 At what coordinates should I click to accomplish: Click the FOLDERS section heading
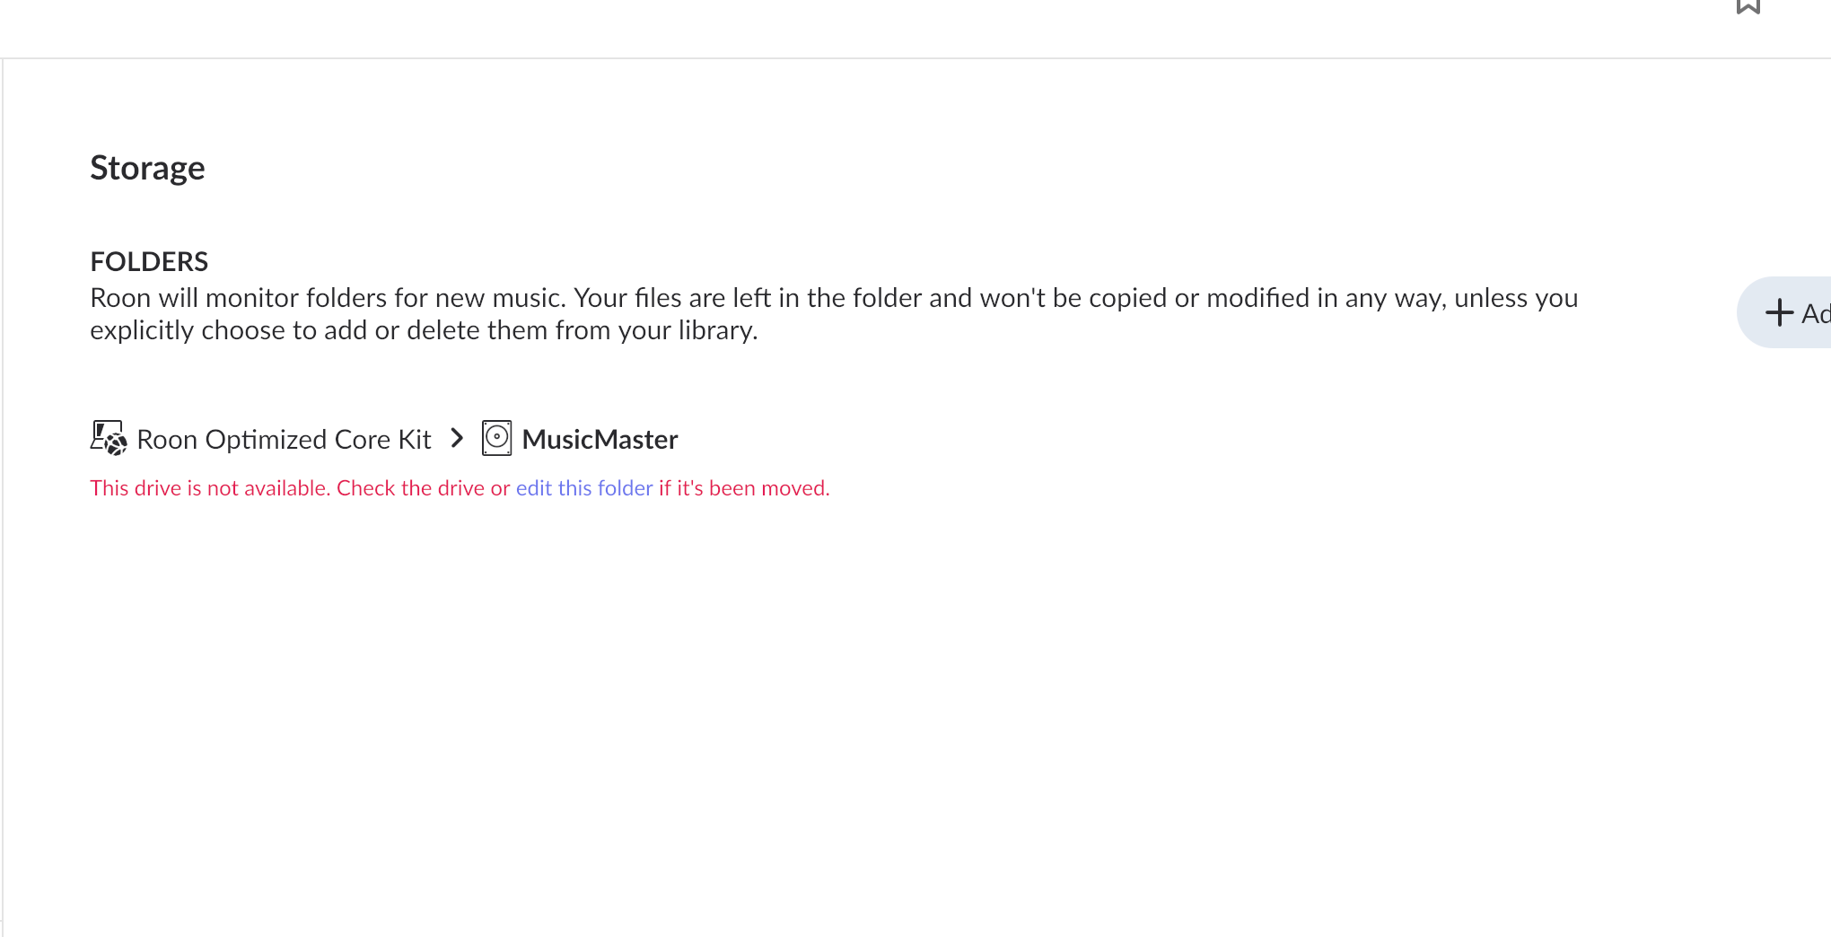click(x=149, y=261)
